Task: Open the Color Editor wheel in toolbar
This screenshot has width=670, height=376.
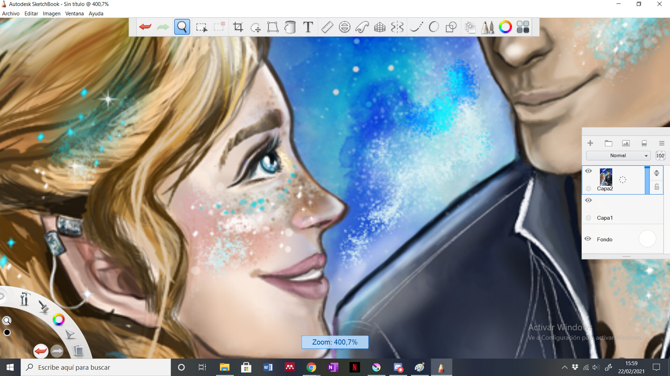Action: 505,27
